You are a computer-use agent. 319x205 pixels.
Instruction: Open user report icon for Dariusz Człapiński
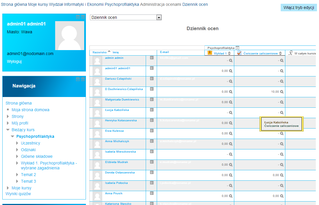152,78
